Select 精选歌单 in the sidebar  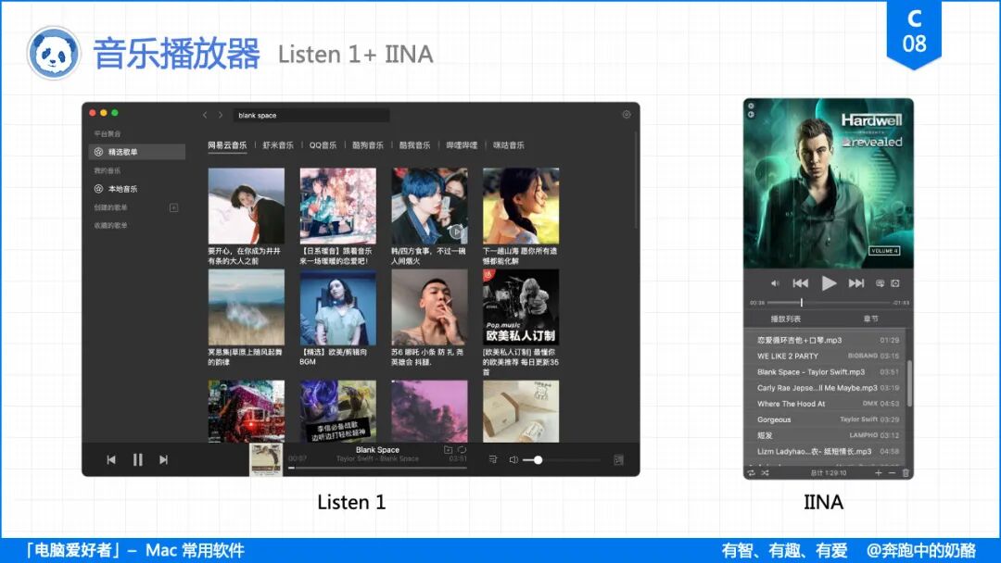(137, 152)
